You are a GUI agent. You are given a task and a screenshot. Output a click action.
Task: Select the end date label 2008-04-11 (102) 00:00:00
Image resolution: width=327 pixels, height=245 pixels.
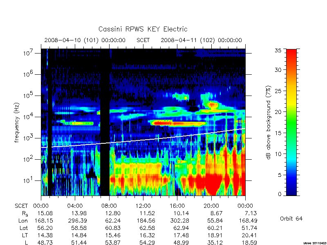coord(201,40)
